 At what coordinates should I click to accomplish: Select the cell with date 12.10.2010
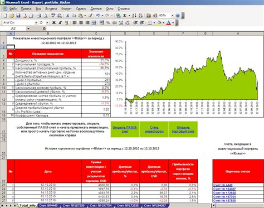(x=48, y=185)
